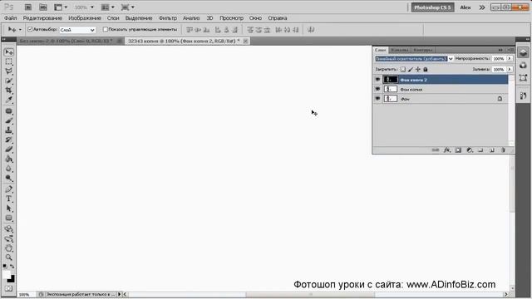The height and width of the screenshot is (299, 532).
Task: Select the Rectangular Marquee tool
Action: (9, 61)
